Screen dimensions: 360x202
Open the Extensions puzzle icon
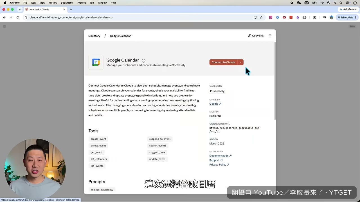coord(305,17)
